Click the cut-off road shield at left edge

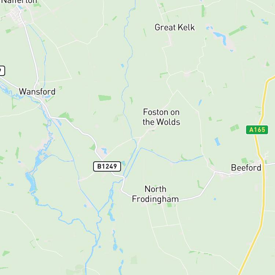2,71
